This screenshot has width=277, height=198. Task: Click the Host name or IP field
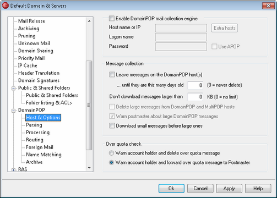(x=181, y=28)
